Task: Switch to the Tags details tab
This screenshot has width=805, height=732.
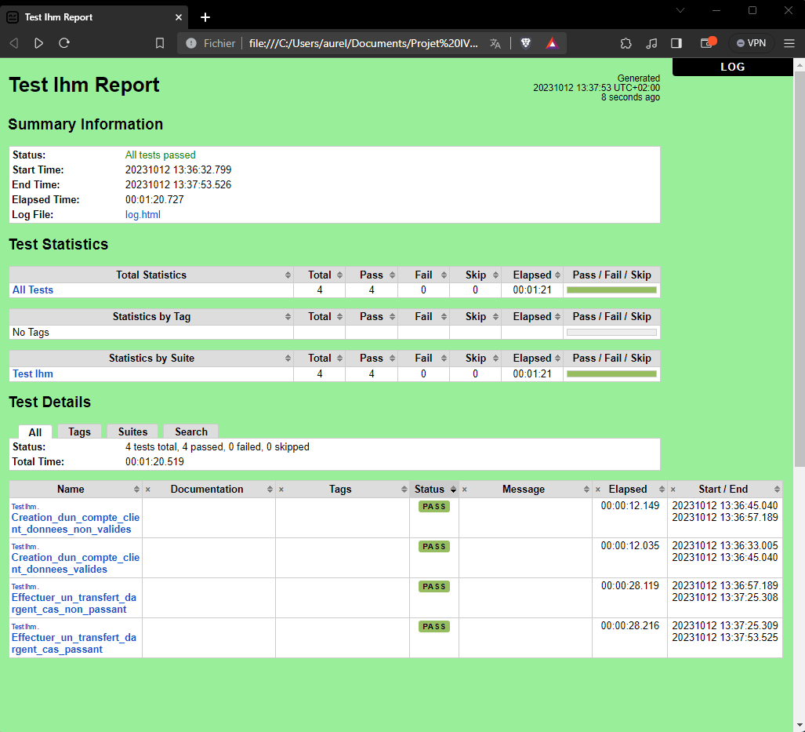Action: pyautogui.click(x=80, y=432)
